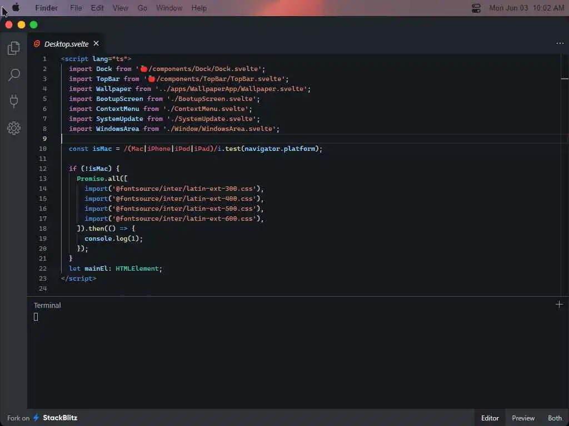Click the 'Dock' import identifier
Image resolution: width=569 pixels, height=426 pixels.
(104, 69)
